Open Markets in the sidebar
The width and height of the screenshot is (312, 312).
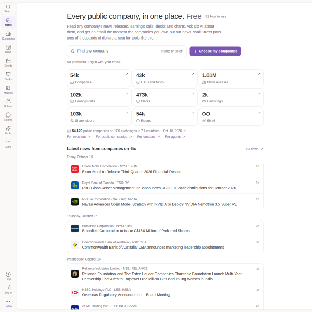pyautogui.click(x=8, y=90)
